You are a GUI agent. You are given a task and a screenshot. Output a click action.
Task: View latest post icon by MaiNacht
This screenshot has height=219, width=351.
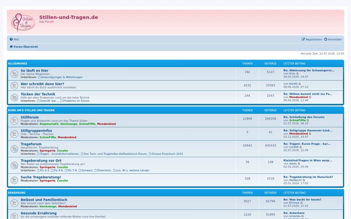pyautogui.click(x=304, y=180)
